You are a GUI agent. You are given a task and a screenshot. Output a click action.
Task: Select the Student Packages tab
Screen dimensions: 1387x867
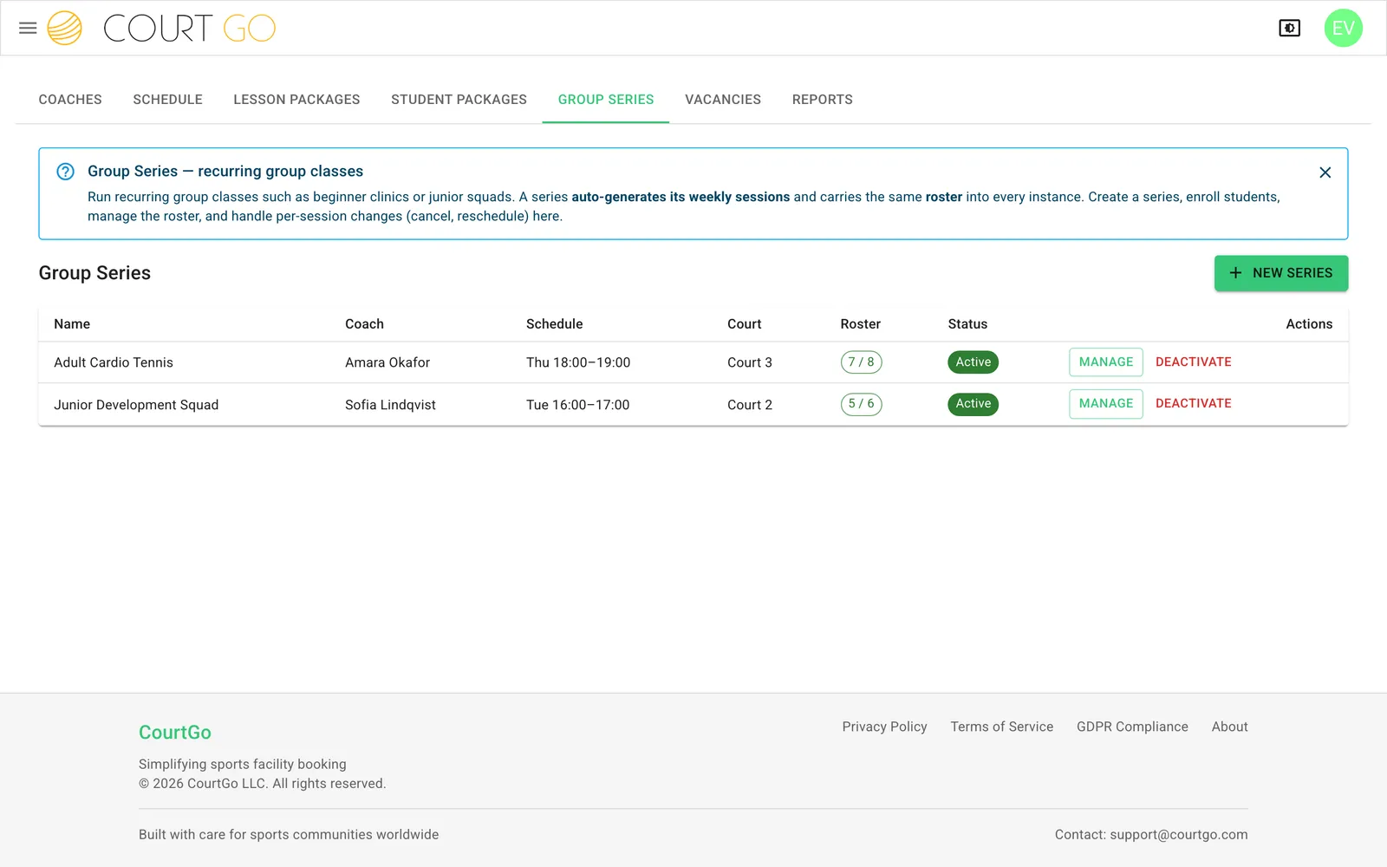pyautogui.click(x=459, y=100)
